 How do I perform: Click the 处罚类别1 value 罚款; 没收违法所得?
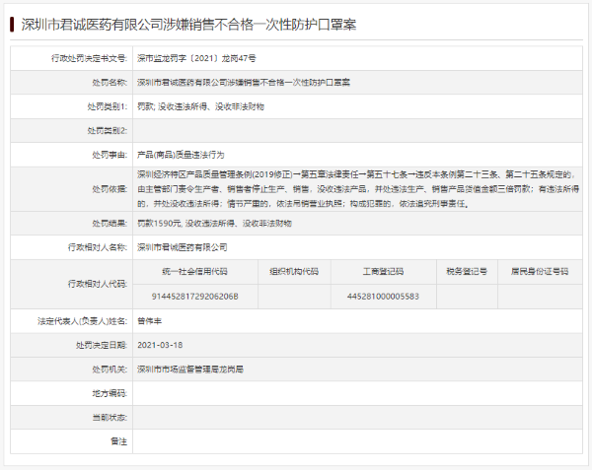200,106
